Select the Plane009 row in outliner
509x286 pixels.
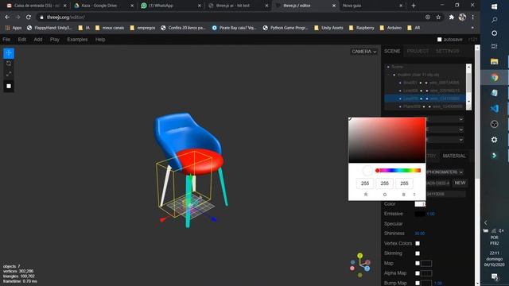tap(425, 106)
